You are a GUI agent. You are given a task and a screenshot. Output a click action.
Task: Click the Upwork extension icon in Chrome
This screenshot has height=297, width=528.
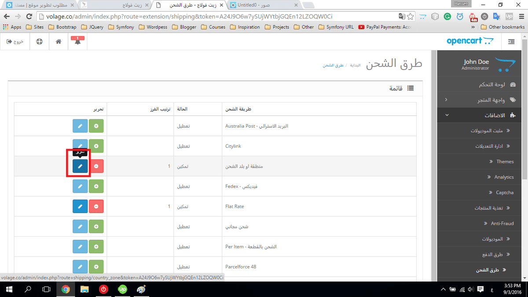(x=509, y=16)
